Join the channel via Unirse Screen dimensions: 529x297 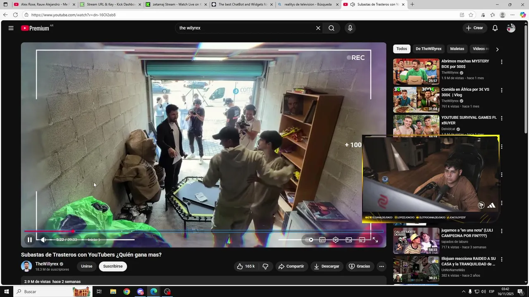(87, 266)
